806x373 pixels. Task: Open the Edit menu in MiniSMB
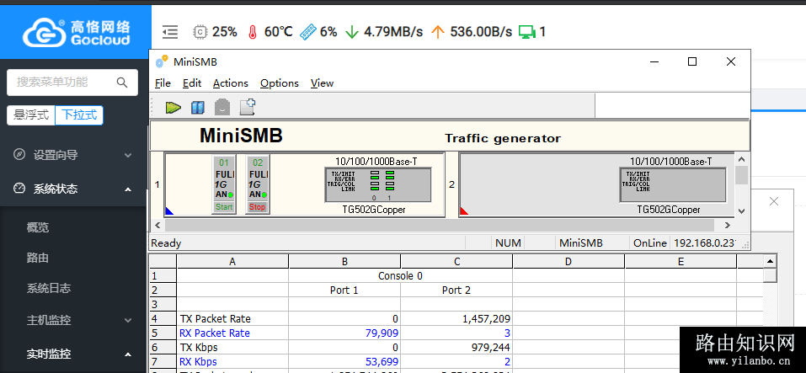pos(192,83)
